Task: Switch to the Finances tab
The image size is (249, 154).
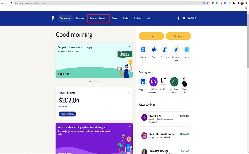Action: tap(80, 18)
